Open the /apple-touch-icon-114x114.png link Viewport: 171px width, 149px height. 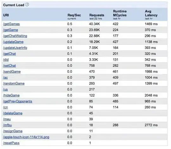coord(26,137)
